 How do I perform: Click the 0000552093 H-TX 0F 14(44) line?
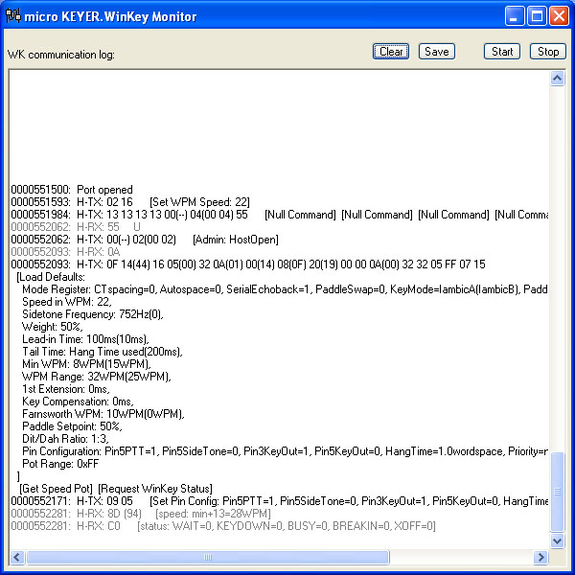248,264
